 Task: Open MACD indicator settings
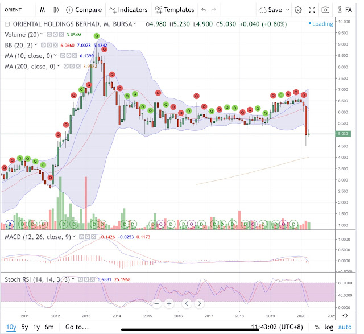pyautogui.click(x=87, y=237)
